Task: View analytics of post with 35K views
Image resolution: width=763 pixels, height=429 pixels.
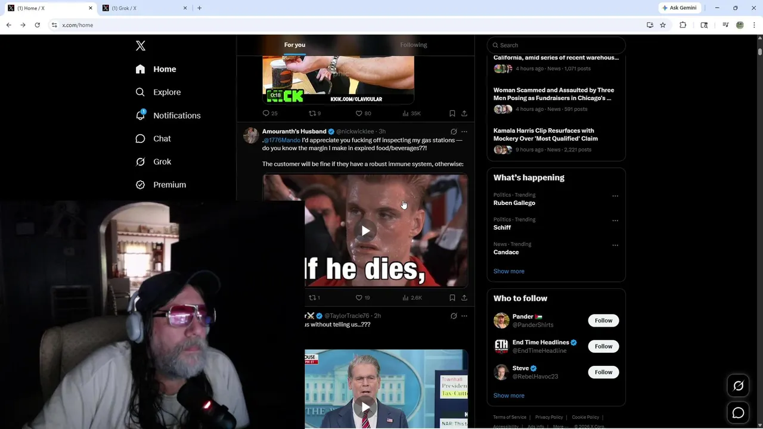Action: click(x=411, y=113)
